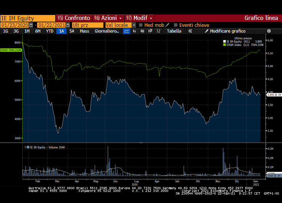Click the Mar label on the time axis

57,181
